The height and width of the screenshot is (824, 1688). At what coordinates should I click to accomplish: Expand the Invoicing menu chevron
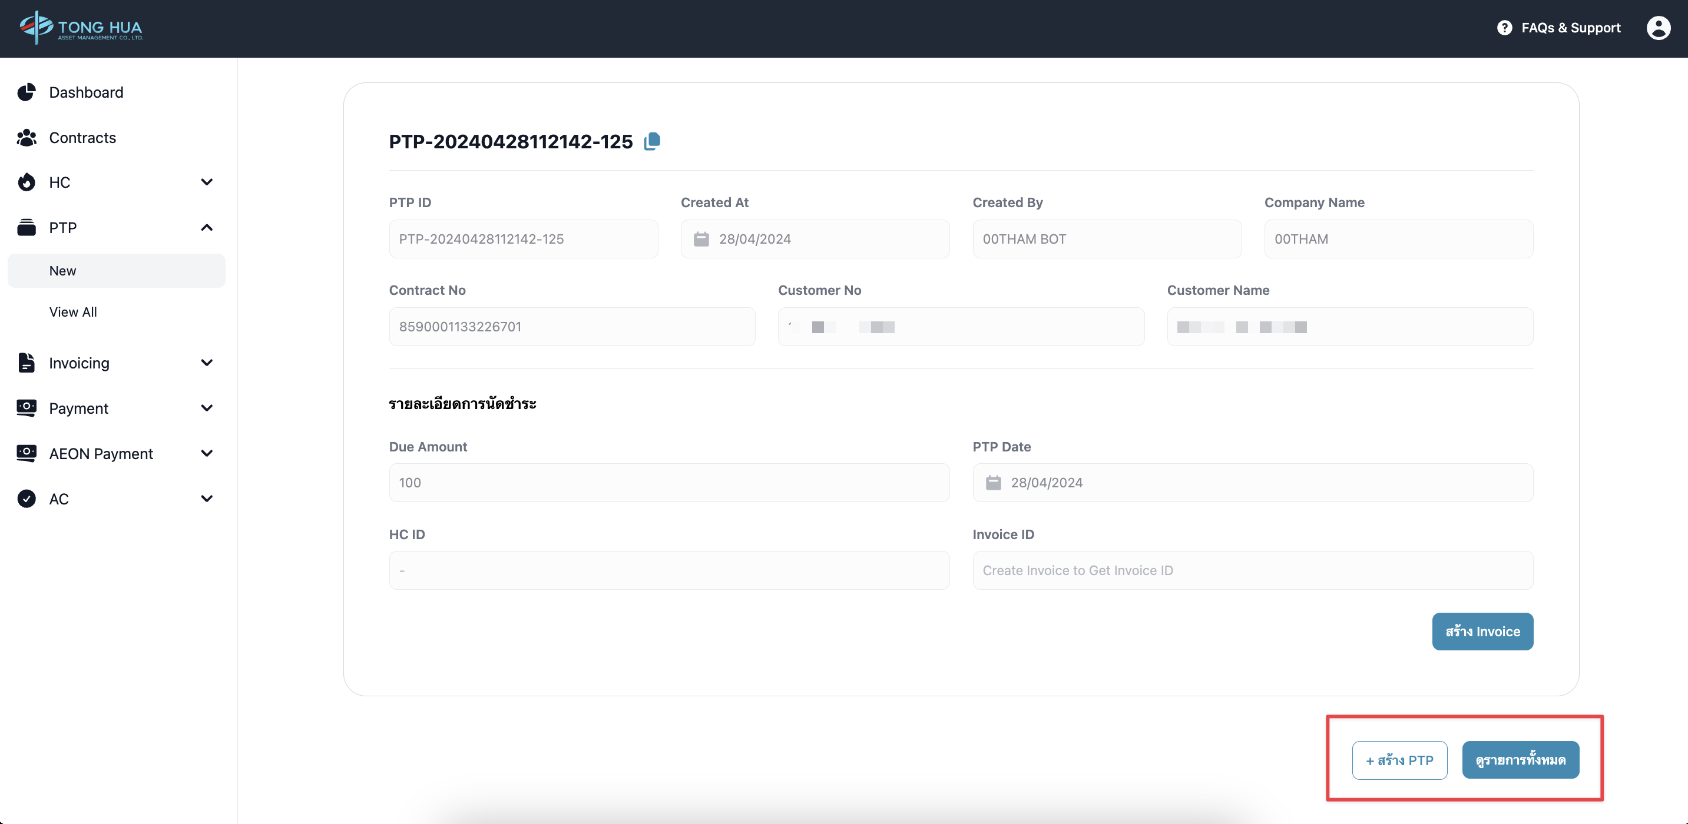point(206,363)
